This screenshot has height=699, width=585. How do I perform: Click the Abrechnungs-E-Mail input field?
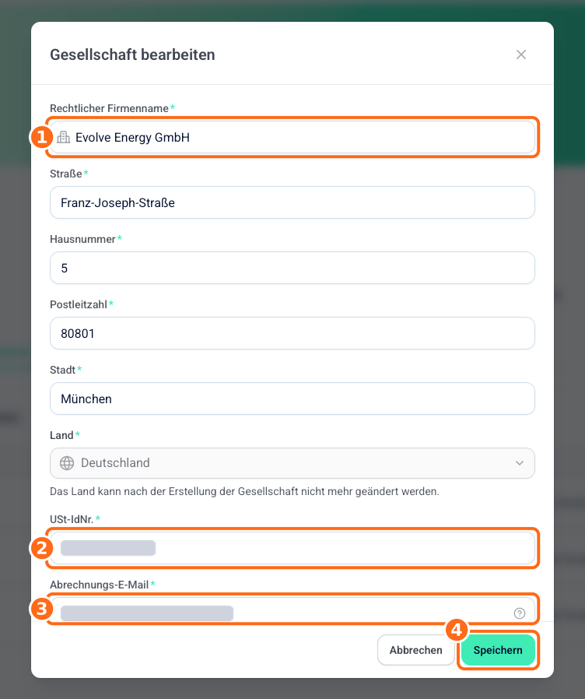(x=292, y=609)
